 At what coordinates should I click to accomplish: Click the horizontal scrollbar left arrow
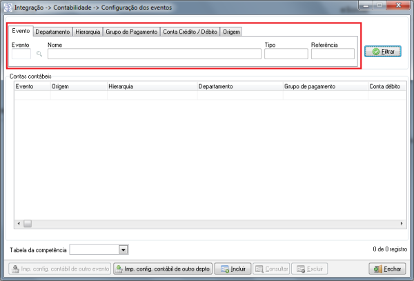click(19, 223)
